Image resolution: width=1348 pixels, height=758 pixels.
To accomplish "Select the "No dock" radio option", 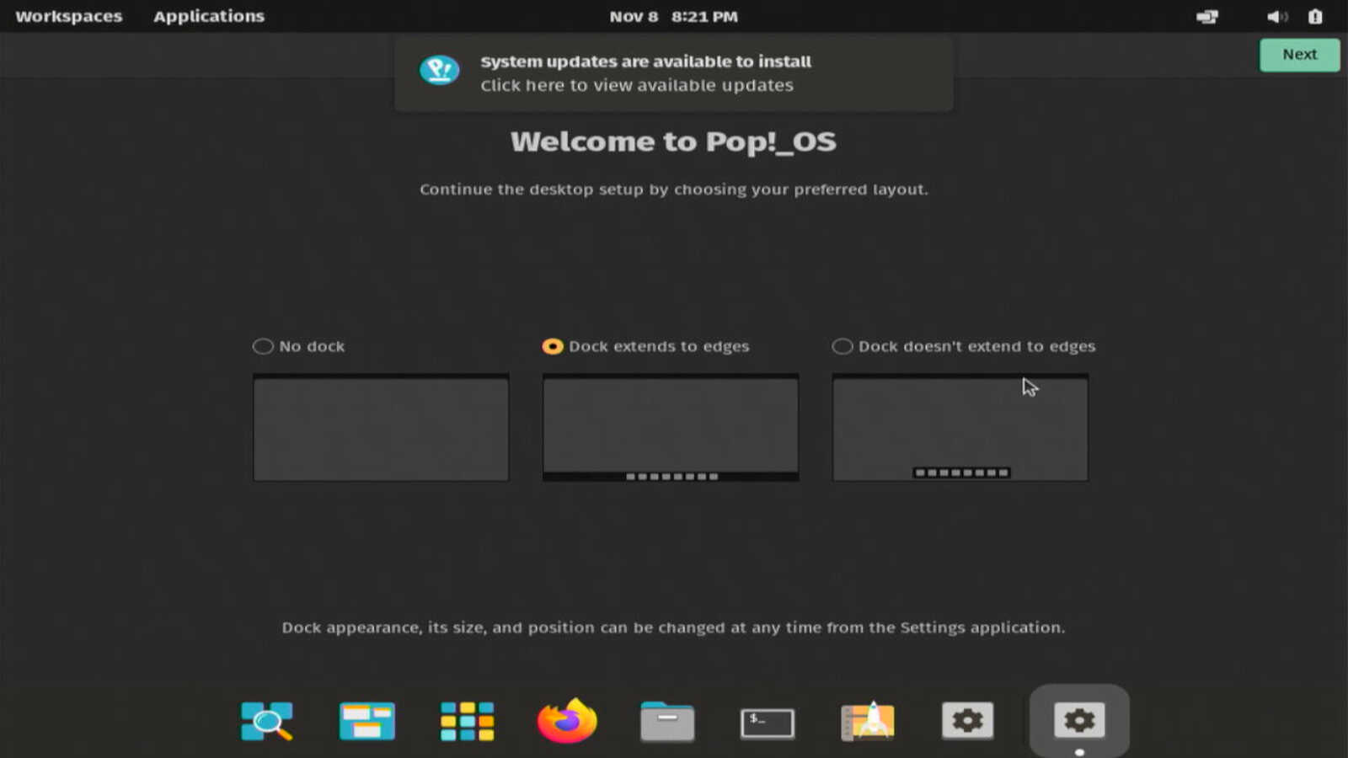I will click(263, 346).
